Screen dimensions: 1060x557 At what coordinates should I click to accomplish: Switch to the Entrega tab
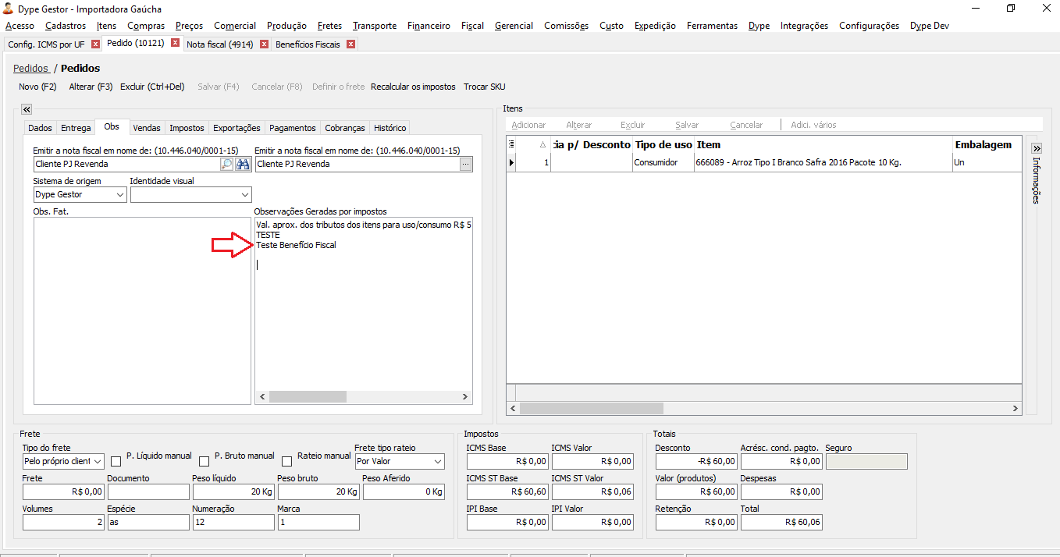(x=76, y=128)
